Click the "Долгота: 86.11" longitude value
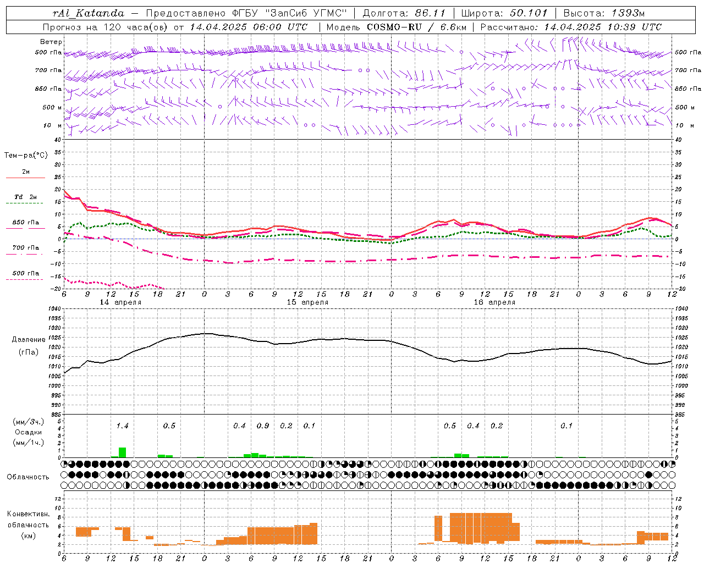The height and width of the screenshot is (563, 704). pos(404,13)
